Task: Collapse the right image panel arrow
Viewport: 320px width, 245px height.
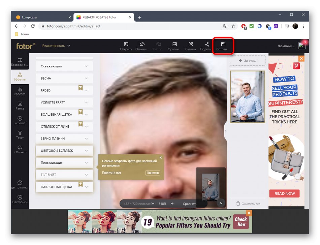Action: [x=226, y=131]
